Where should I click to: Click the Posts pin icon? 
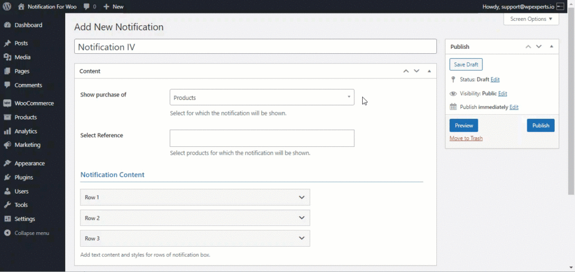click(7, 43)
